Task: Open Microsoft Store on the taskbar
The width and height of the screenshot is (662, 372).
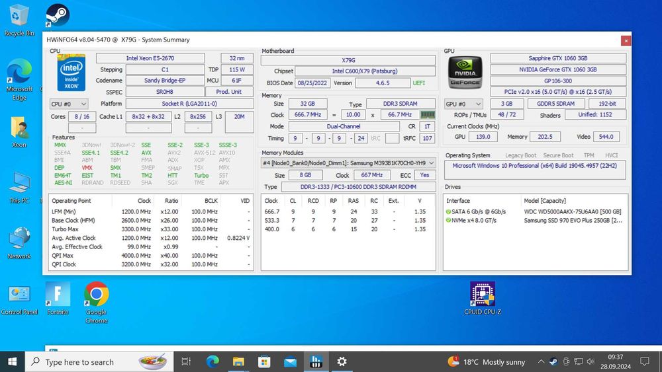Action: (x=264, y=361)
